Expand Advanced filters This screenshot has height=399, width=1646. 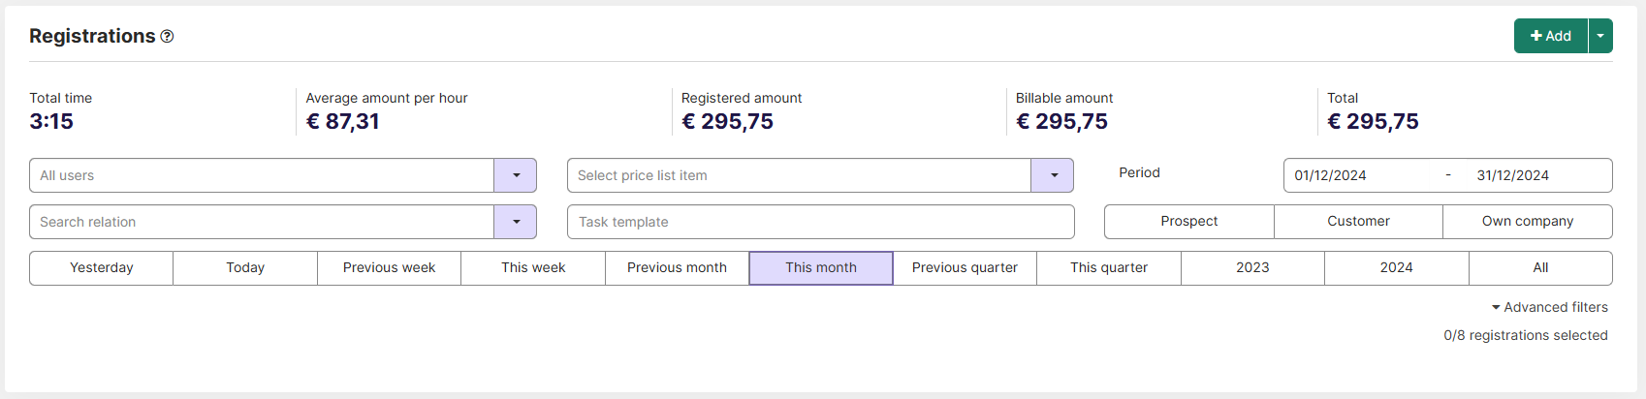tap(1549, 307)
